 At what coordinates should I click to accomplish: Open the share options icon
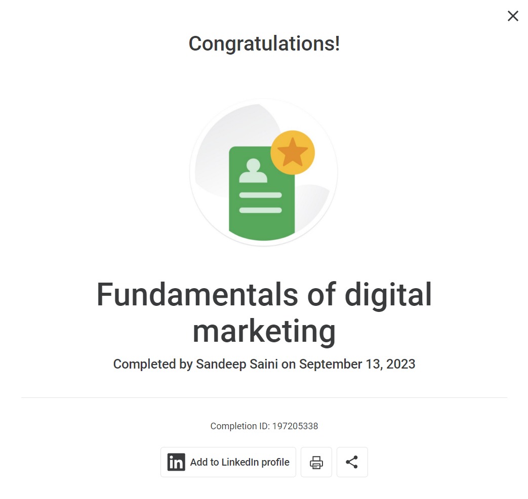(352, 462)
